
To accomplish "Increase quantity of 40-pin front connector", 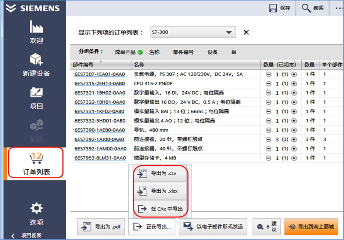I will (x=294, y=149).
